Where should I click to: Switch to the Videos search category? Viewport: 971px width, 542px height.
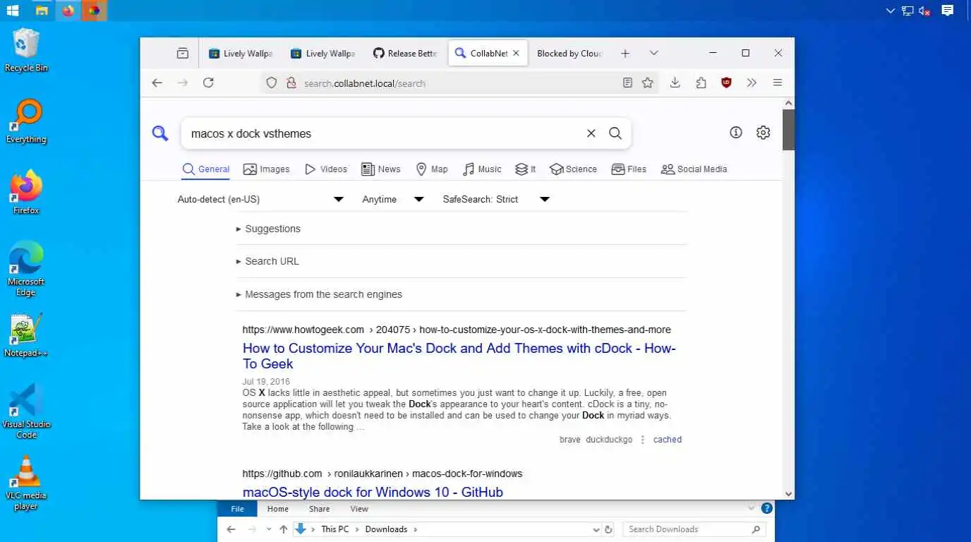pyautogui.click(x=325, y=169)
